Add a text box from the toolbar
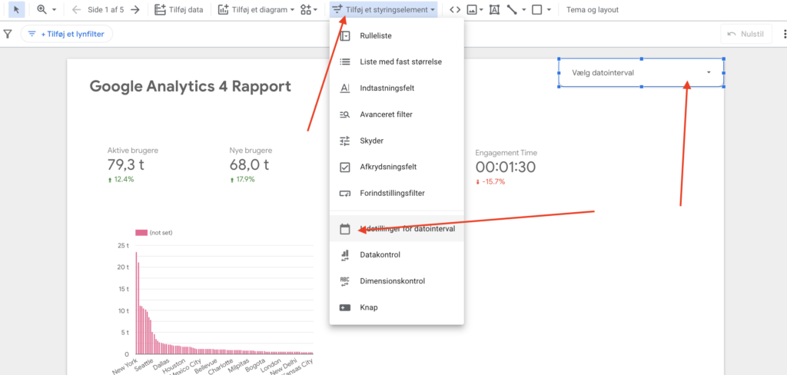Screen dimensions: 787x375 tap(494, 9)
